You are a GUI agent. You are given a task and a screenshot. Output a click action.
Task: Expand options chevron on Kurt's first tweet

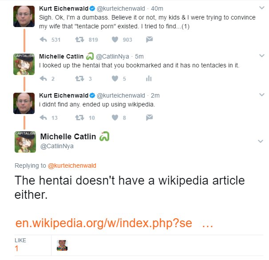click(262, 8)
